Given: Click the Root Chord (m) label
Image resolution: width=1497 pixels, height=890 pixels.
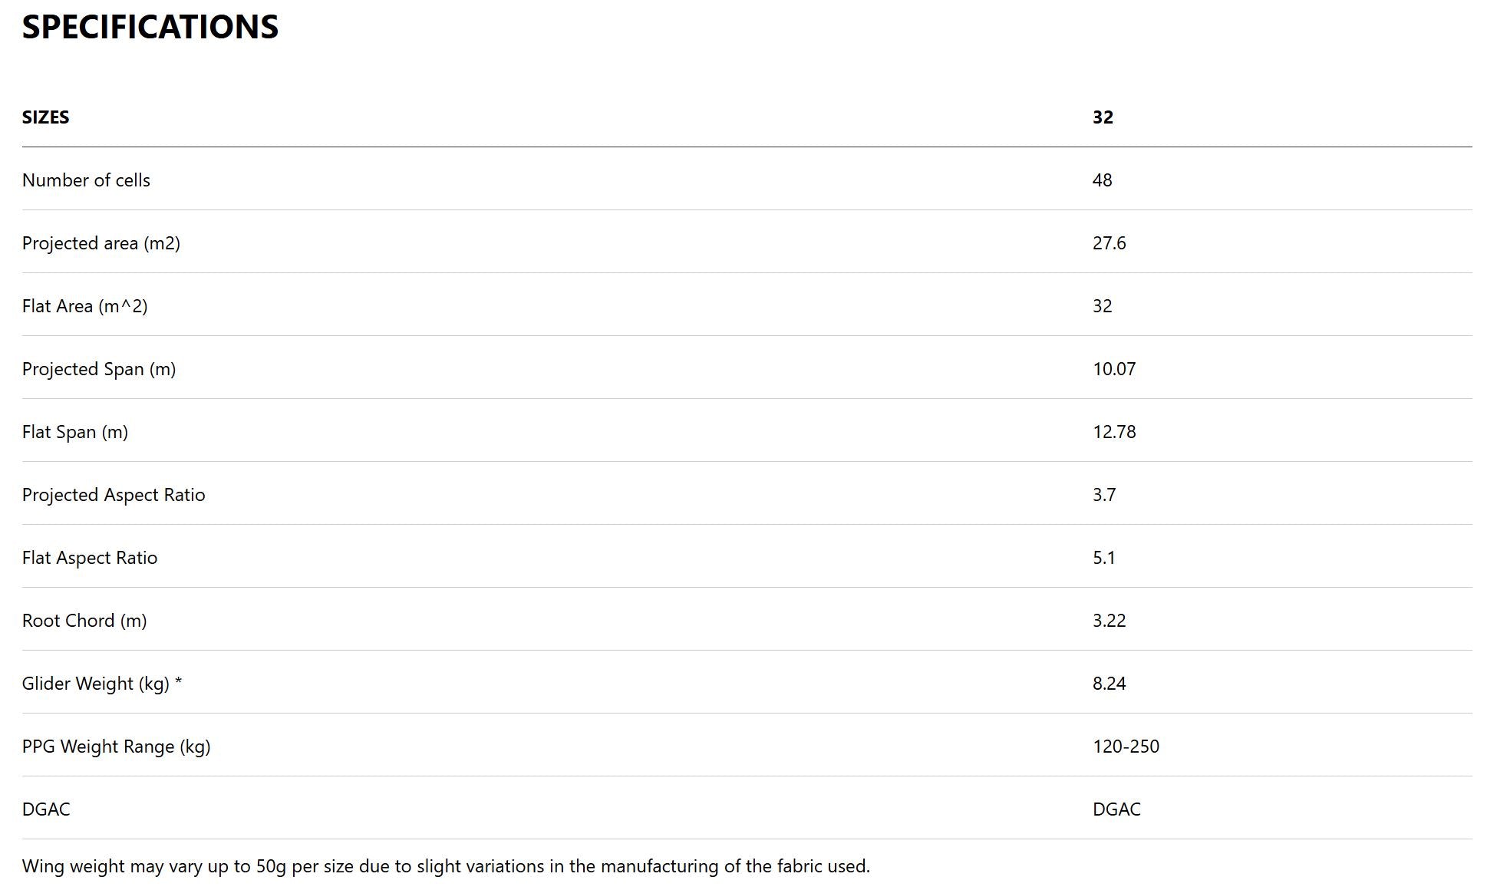Looking at the screenshot, I should pos(84,621).
